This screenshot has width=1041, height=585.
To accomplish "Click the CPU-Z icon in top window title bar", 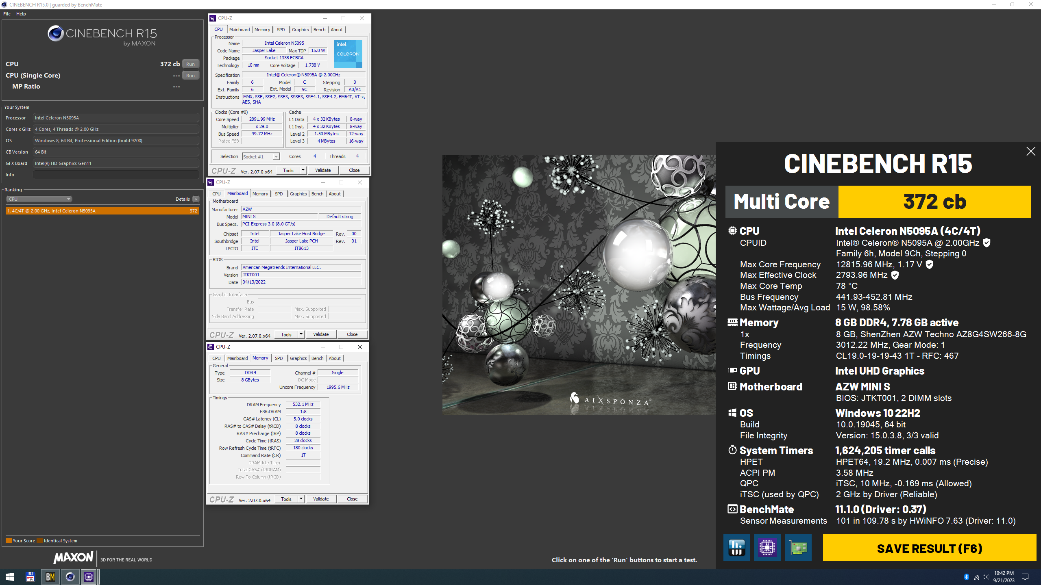I will pyautogui.click(x=213, y=18).
